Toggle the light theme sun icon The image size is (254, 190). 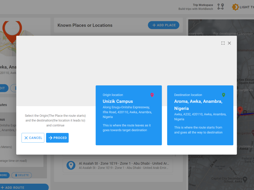(x=235, y=7)
